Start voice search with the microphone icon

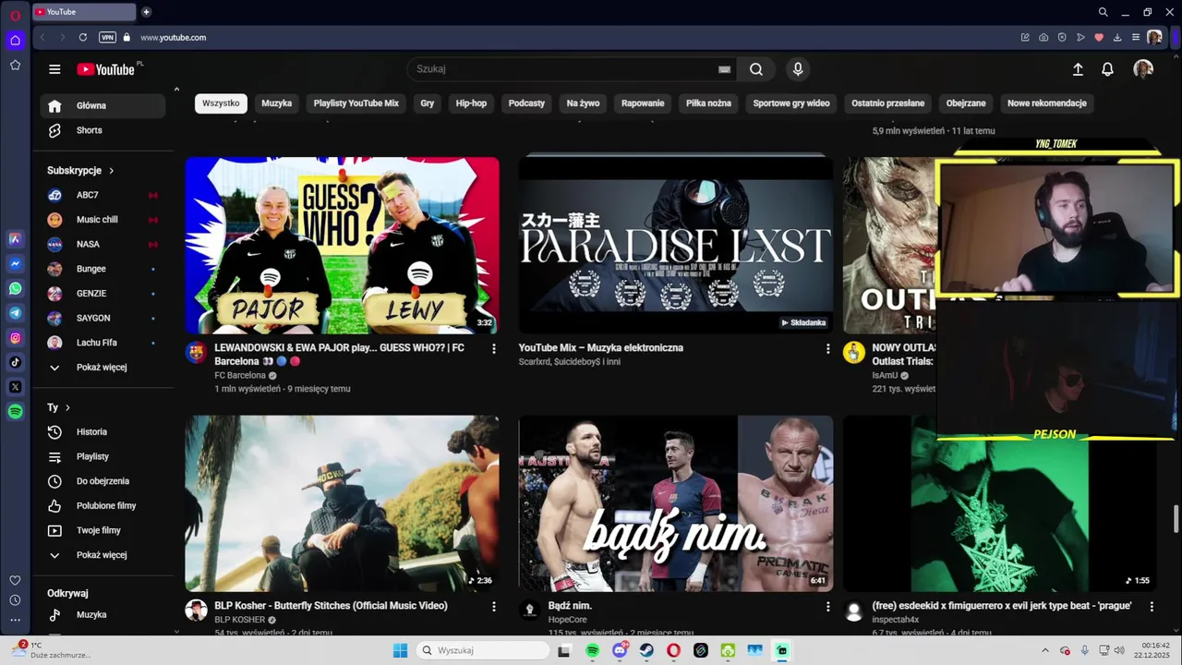[798, 69]
